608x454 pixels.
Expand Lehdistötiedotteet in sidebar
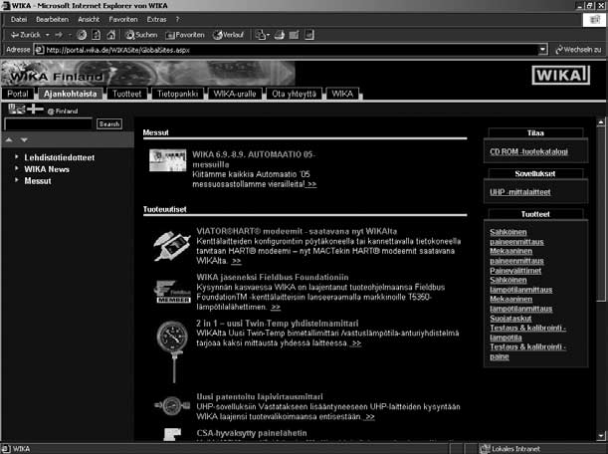coord(60,157)
